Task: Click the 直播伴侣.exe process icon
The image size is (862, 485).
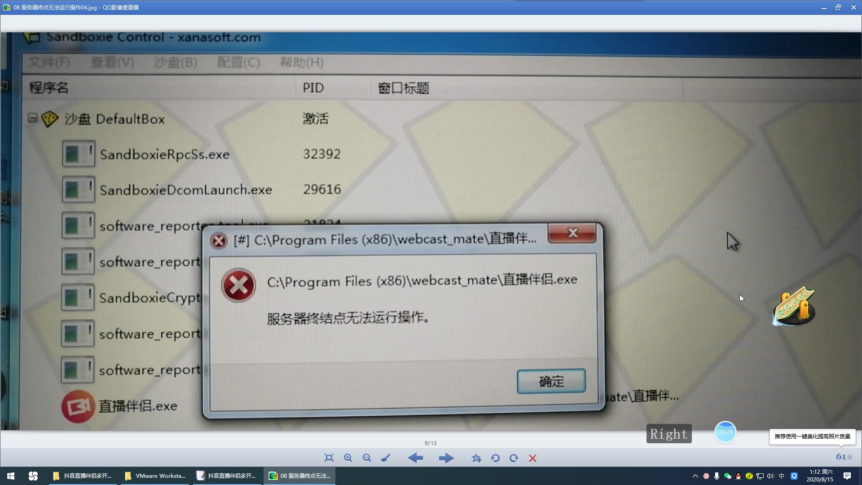Action: [x=76, y=406]
